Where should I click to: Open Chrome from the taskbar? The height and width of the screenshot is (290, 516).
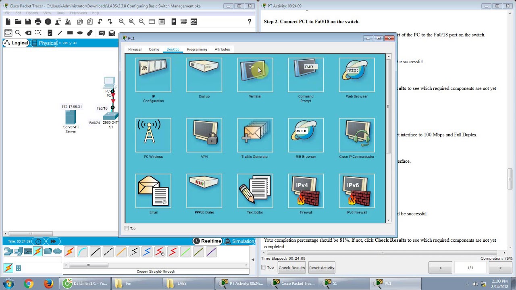[28, 284]
